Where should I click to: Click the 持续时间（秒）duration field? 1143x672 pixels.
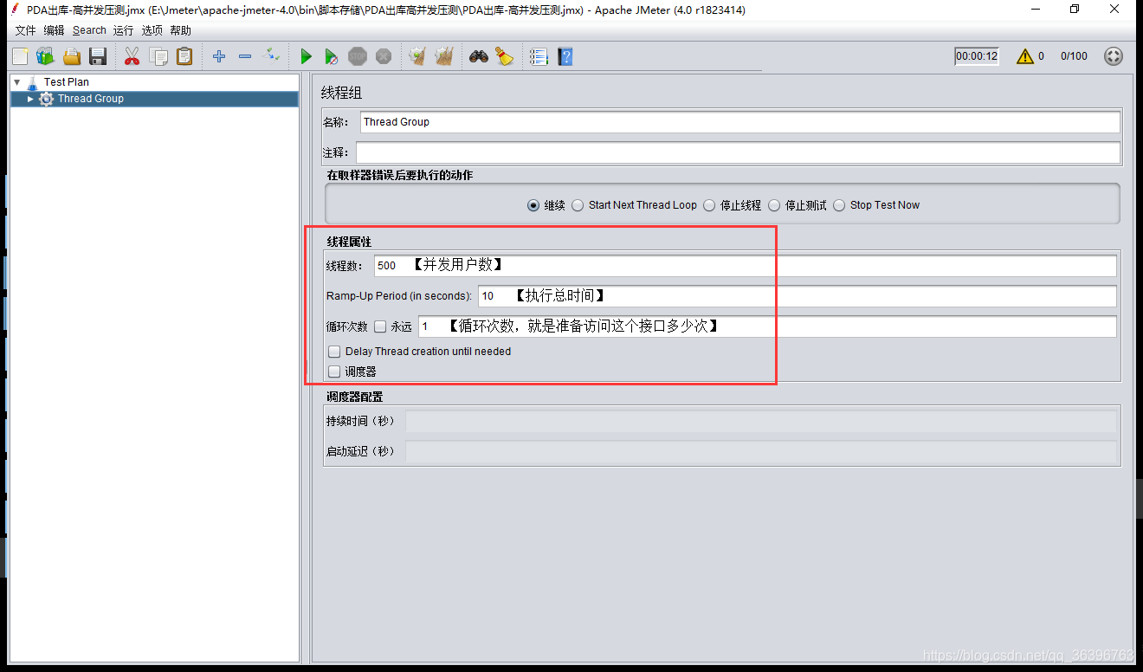coord(761,422)
